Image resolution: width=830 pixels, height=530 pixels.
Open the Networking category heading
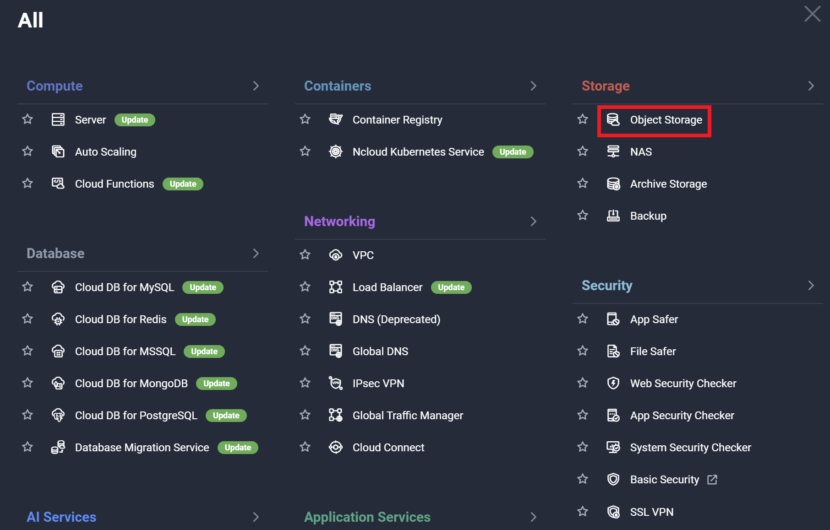point(339,222)
